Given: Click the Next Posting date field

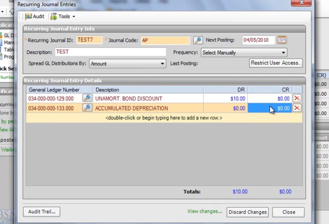Looking at the screenshot, I should click(258, 40).
